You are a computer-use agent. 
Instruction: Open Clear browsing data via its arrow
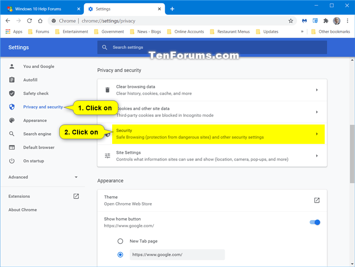(317, 90)
